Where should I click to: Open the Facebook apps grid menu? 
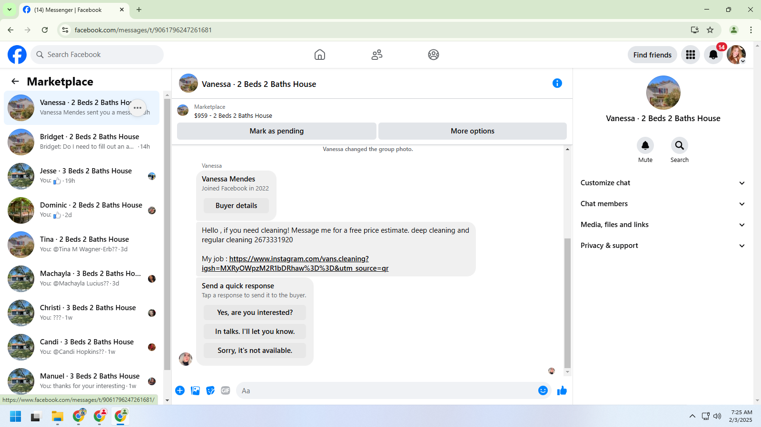pyautogui.click(x=690, y=55)
